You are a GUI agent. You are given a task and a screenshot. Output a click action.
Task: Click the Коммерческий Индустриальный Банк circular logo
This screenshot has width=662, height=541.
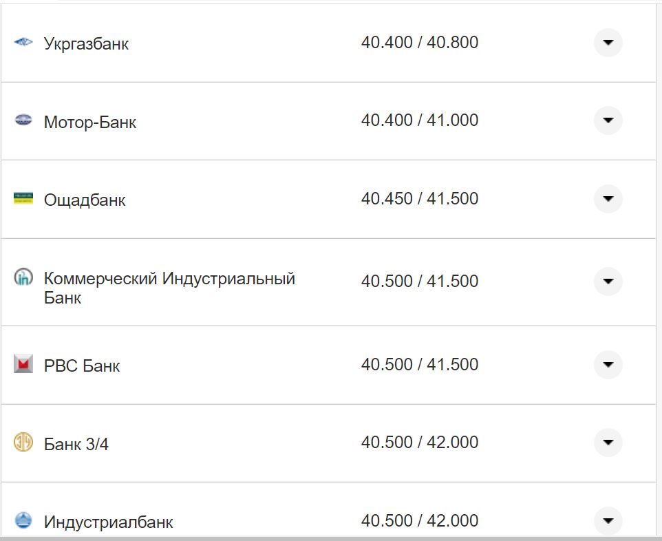pos(23,277)
